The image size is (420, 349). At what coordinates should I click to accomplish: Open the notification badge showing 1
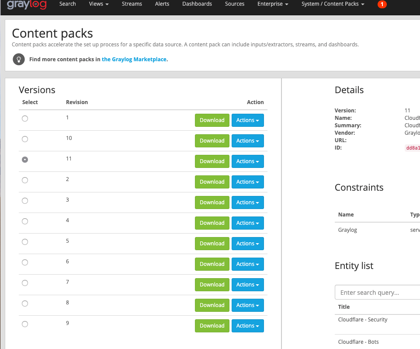point(382,4)
